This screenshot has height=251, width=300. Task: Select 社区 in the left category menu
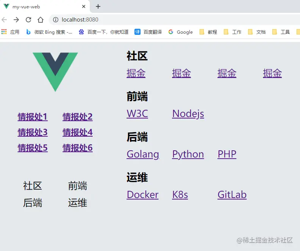coord(33,186)
